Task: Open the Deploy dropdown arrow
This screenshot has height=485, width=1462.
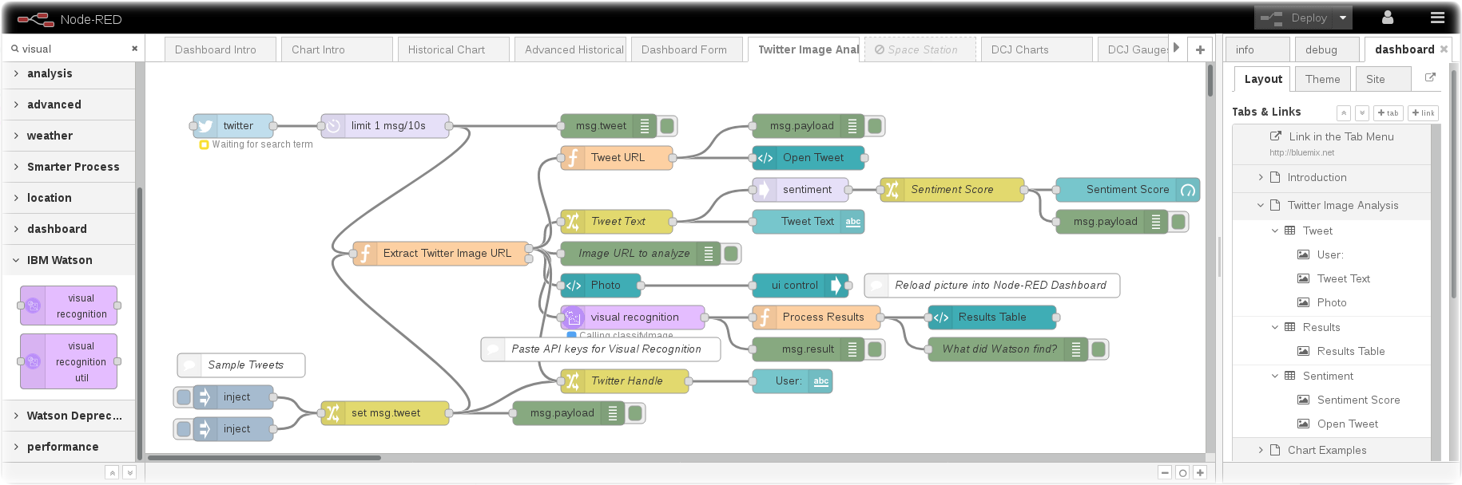Action: click(x=1343, y=18)
